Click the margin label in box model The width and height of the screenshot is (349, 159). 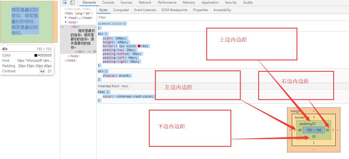coord(295,111)
